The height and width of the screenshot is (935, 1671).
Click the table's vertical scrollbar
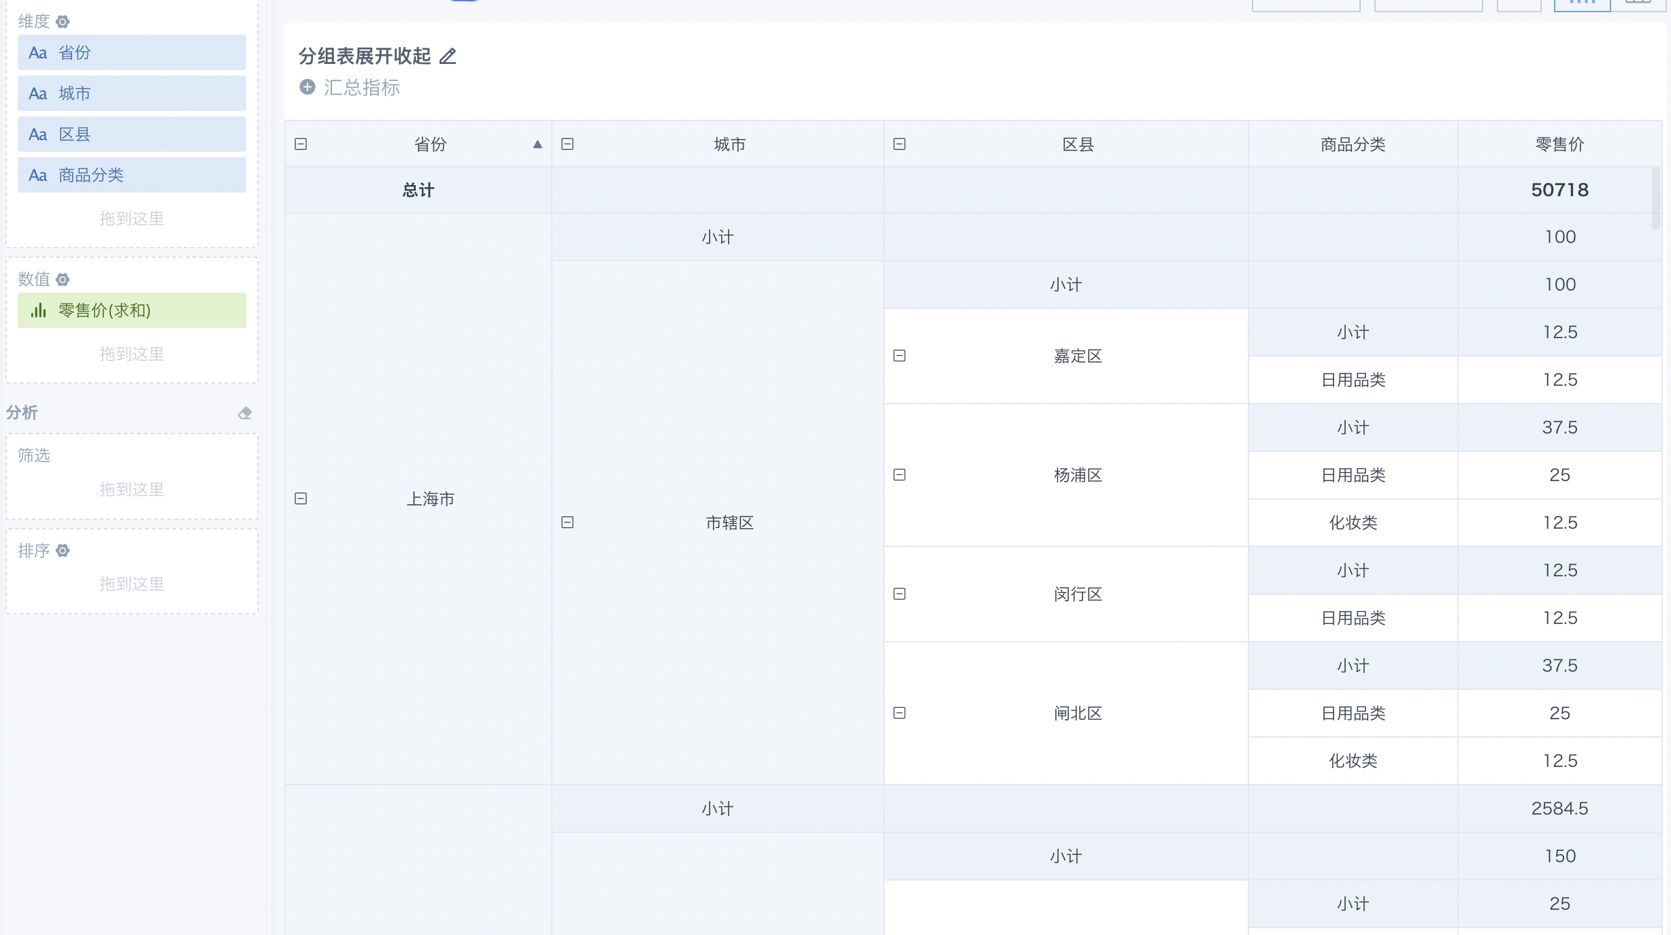point(1656,199)
